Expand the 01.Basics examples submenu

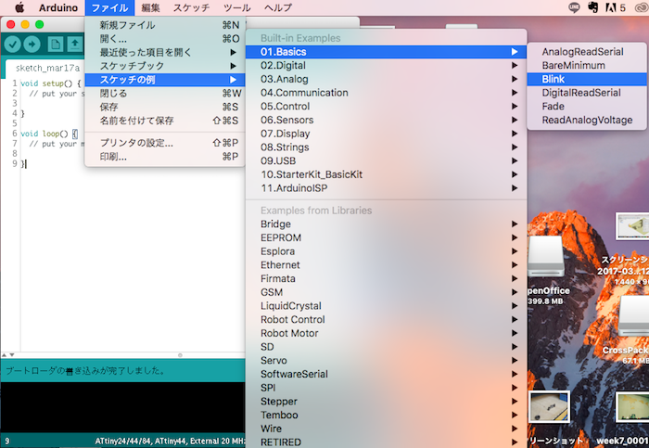387,52
